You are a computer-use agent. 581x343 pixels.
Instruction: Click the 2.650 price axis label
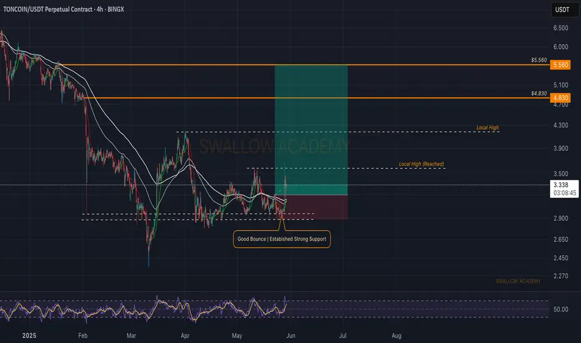[x=560, y=239]
